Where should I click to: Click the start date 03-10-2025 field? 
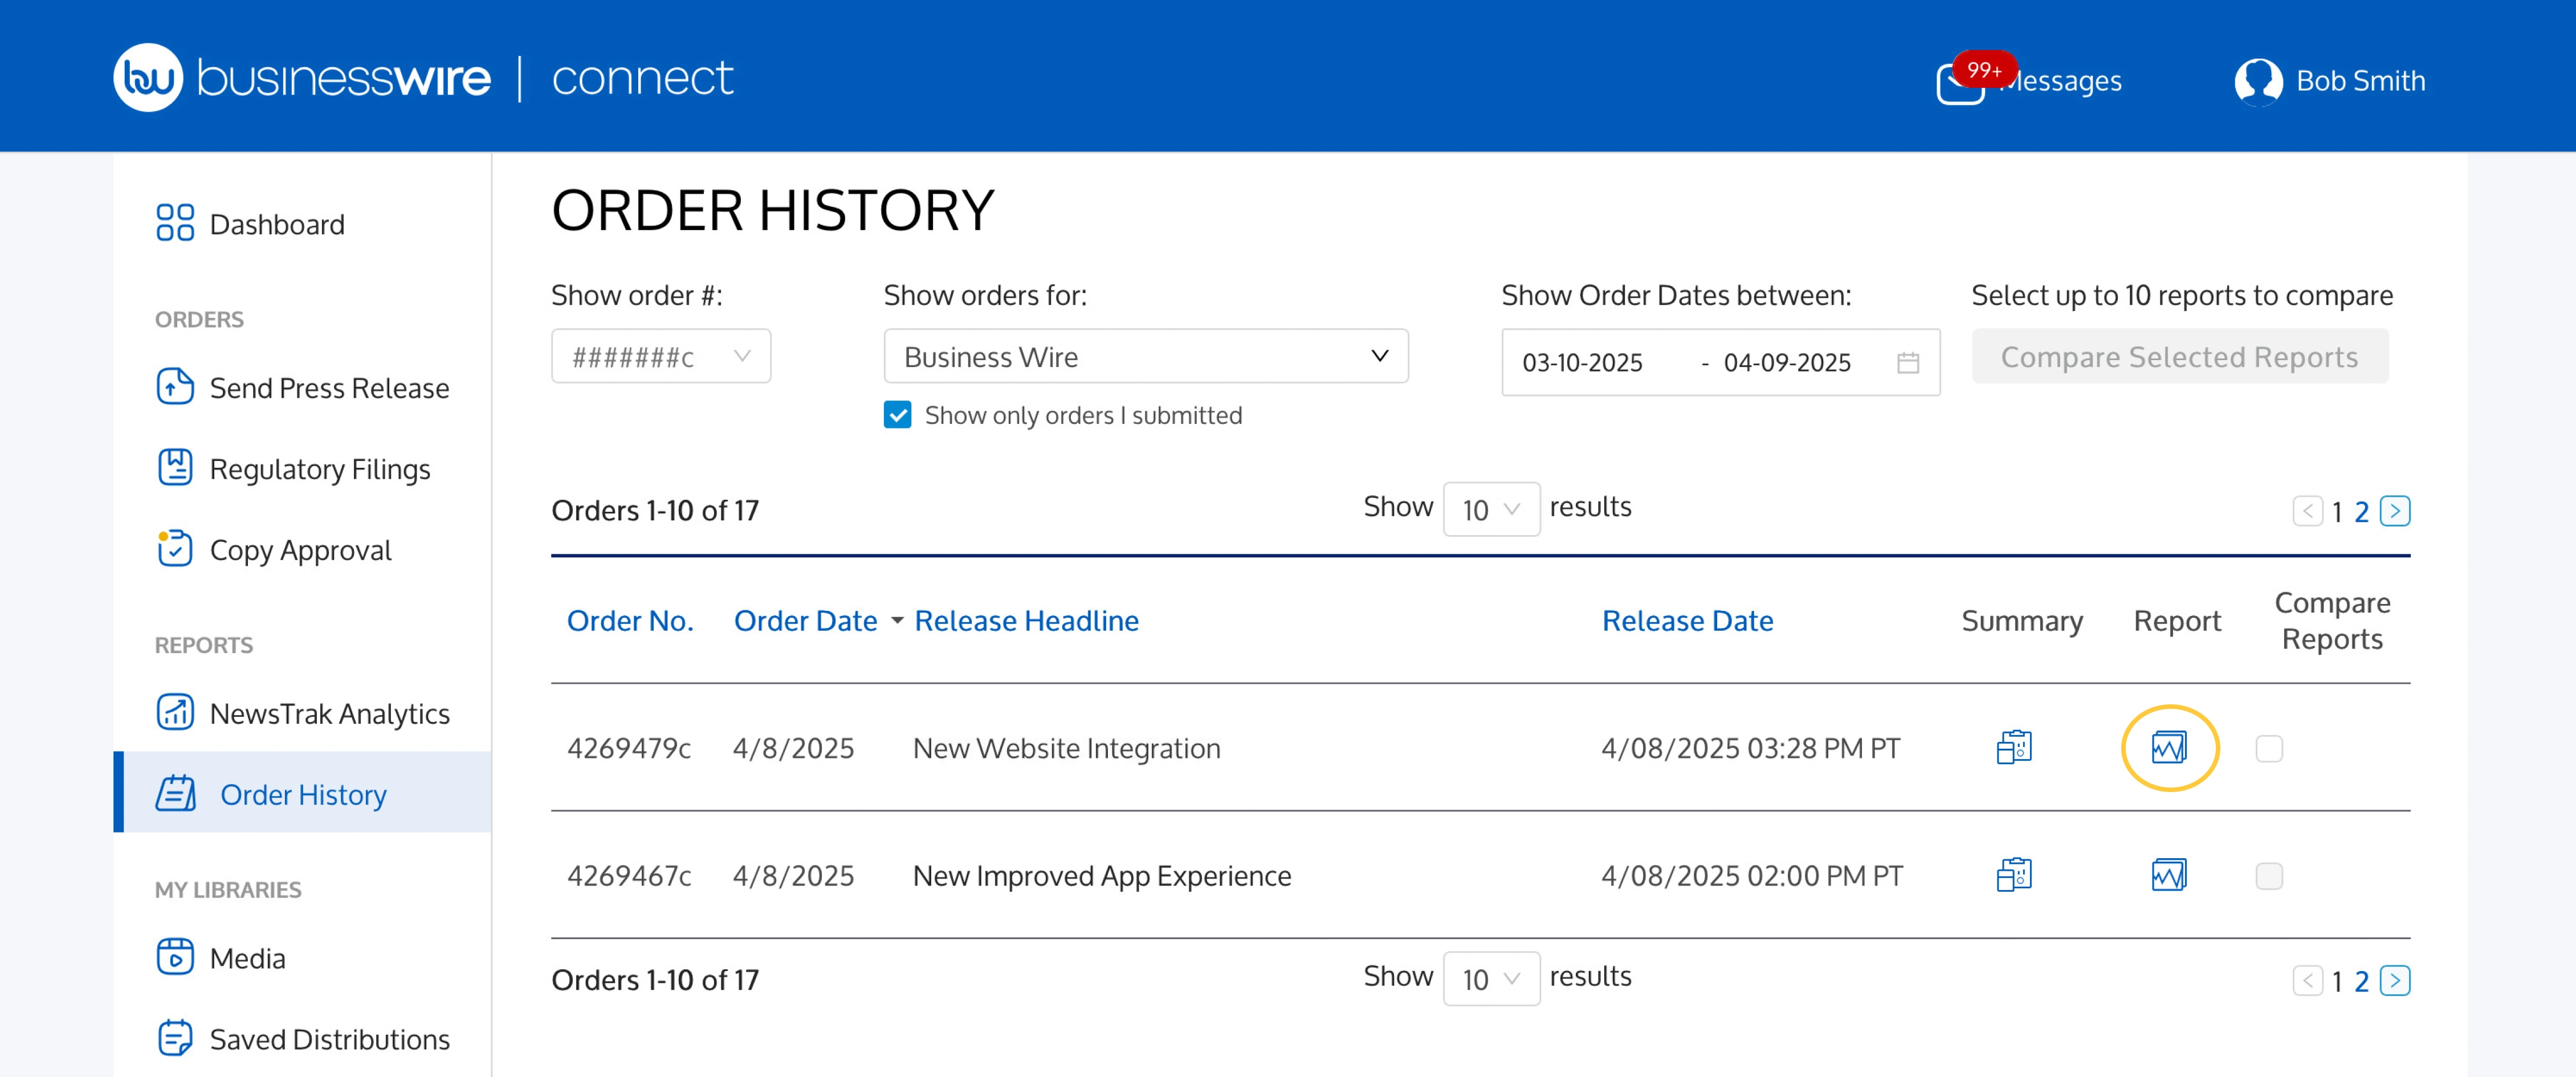click(x=1582, y=362)
